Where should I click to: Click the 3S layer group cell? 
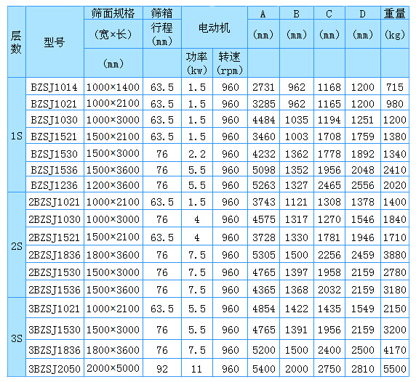pos(17,337)
